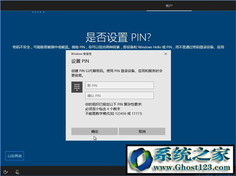The image size is (236, 176).
Task: Toggle the microphone icon in bottom bar
Action: [x=17, y=172]
